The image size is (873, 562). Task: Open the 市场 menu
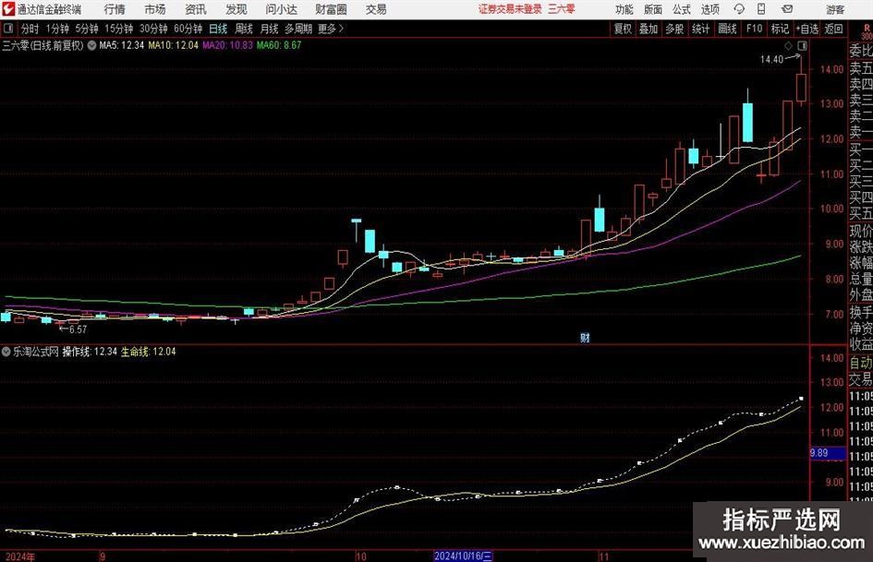(155, 9)
